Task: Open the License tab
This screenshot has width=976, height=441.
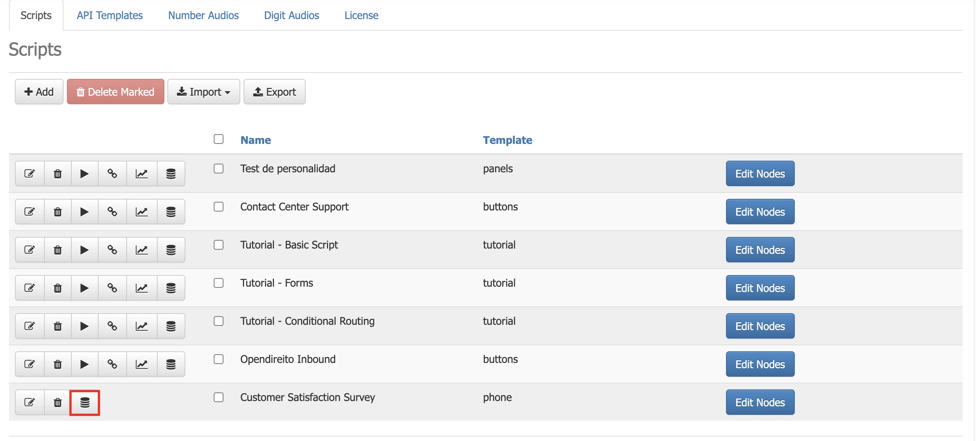Action: 361,15
